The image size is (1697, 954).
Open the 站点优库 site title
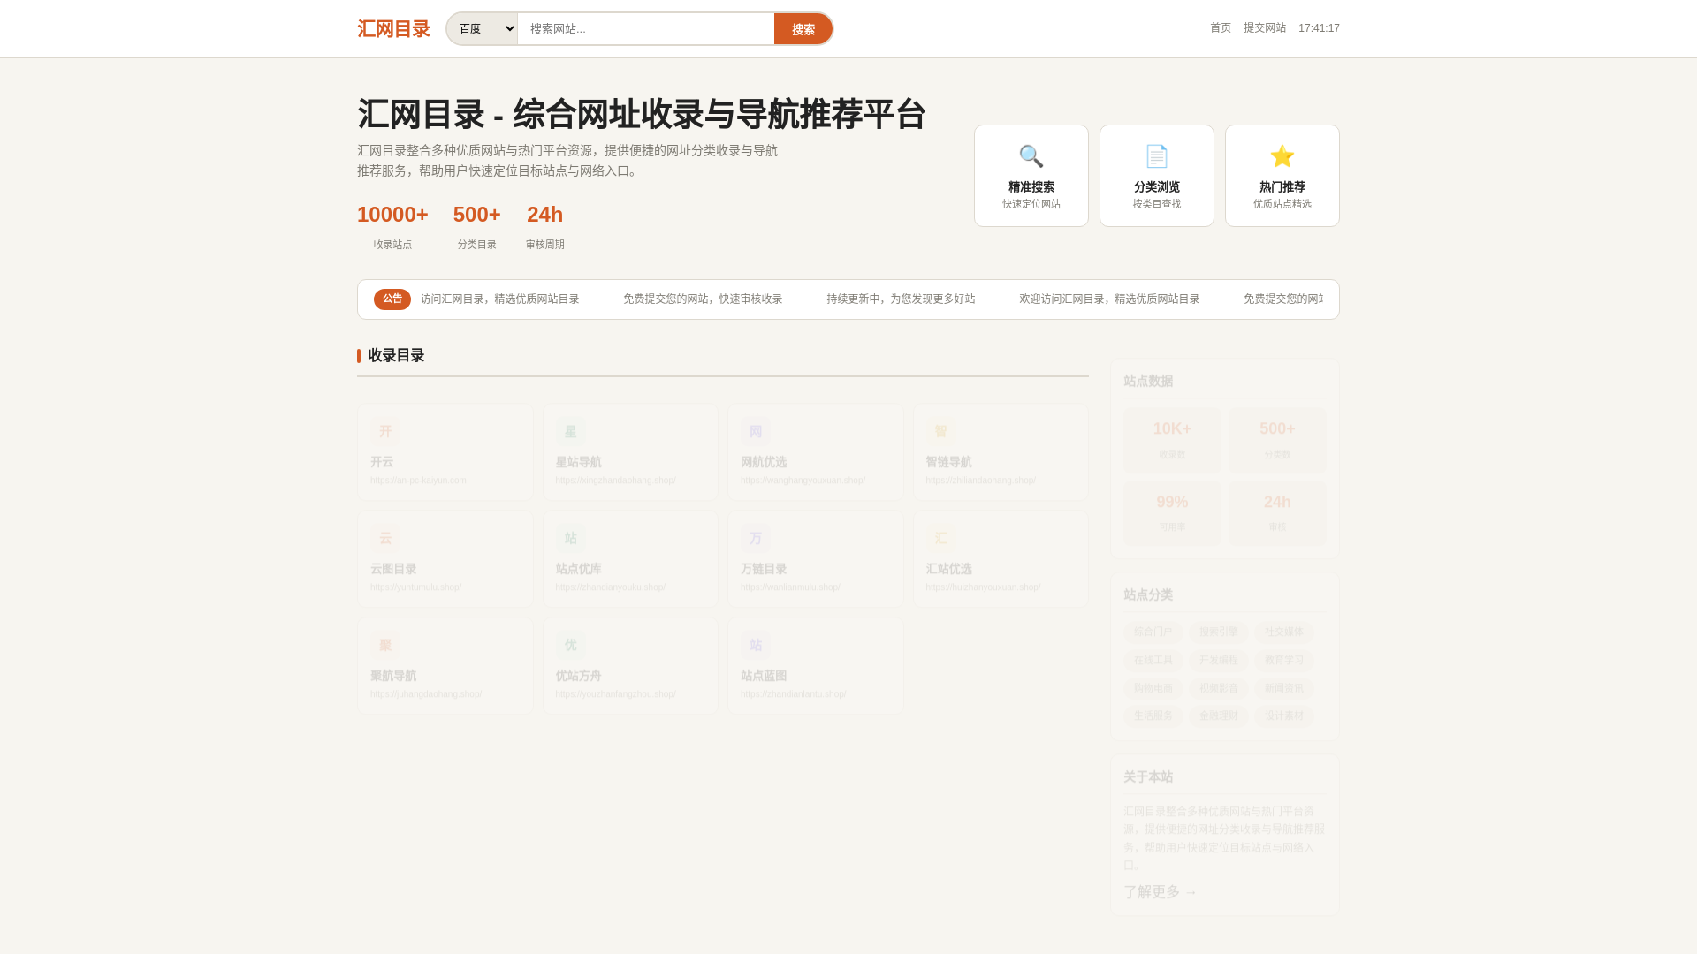pos(578,569)
